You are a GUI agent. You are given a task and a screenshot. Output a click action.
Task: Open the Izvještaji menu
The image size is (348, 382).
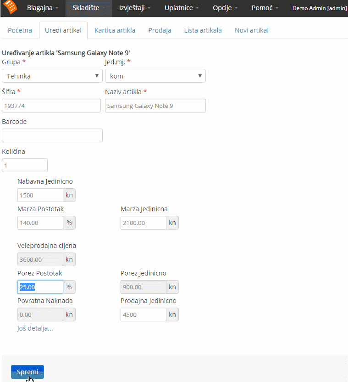point(135,8)
